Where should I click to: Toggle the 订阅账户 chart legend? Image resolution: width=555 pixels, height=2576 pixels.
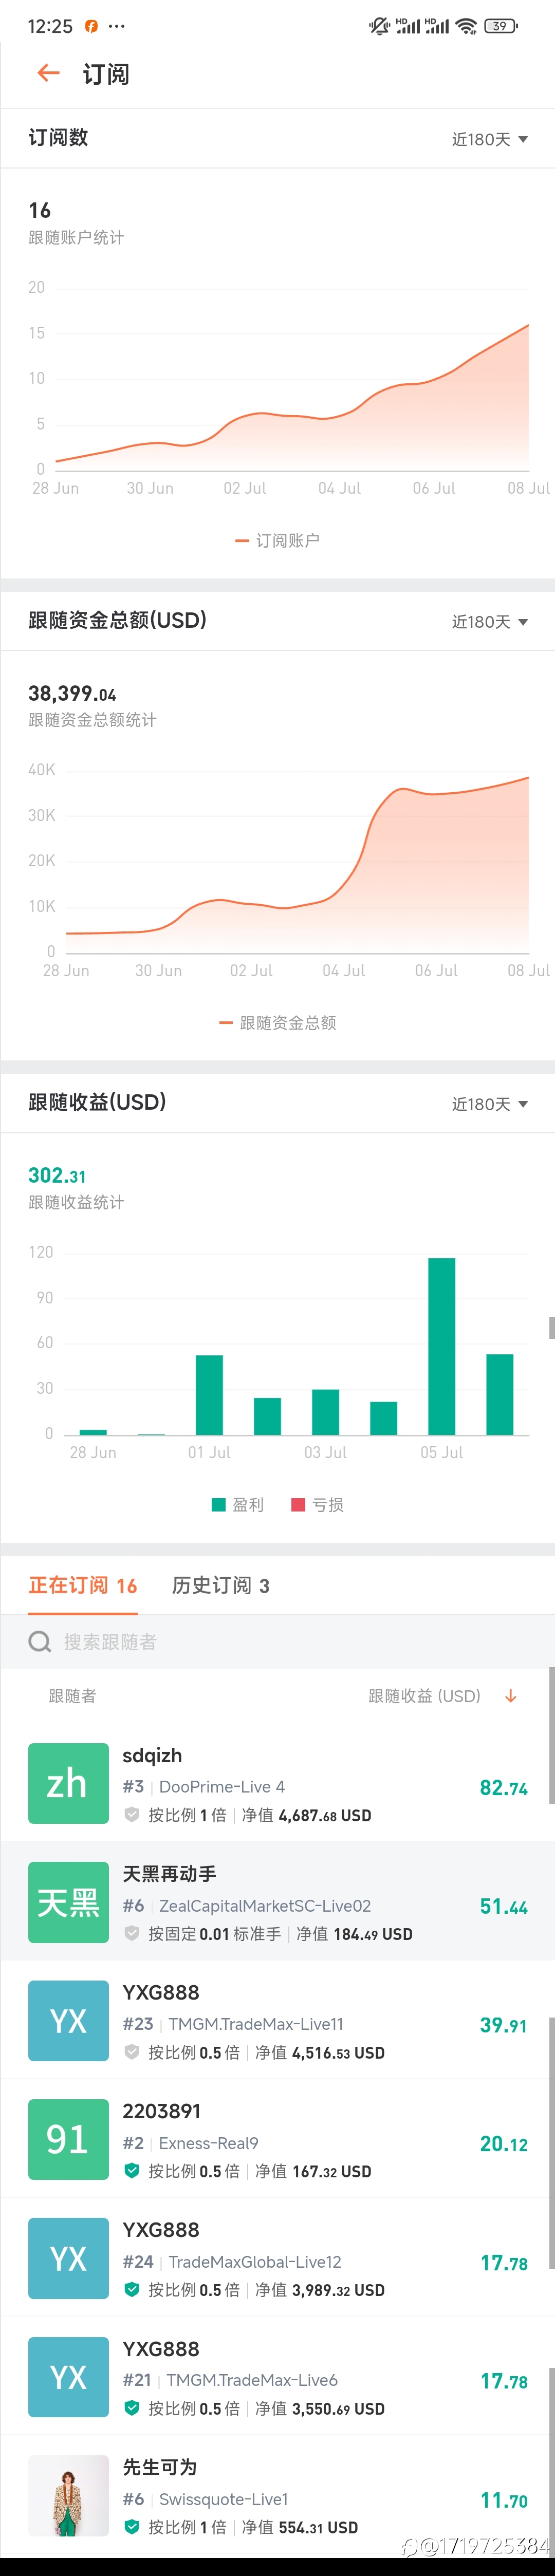click(x=277, y=540)
